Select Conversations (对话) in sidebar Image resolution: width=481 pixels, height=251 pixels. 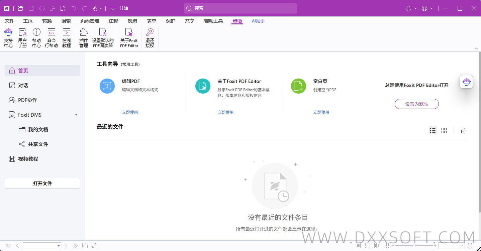click(42, 86)
